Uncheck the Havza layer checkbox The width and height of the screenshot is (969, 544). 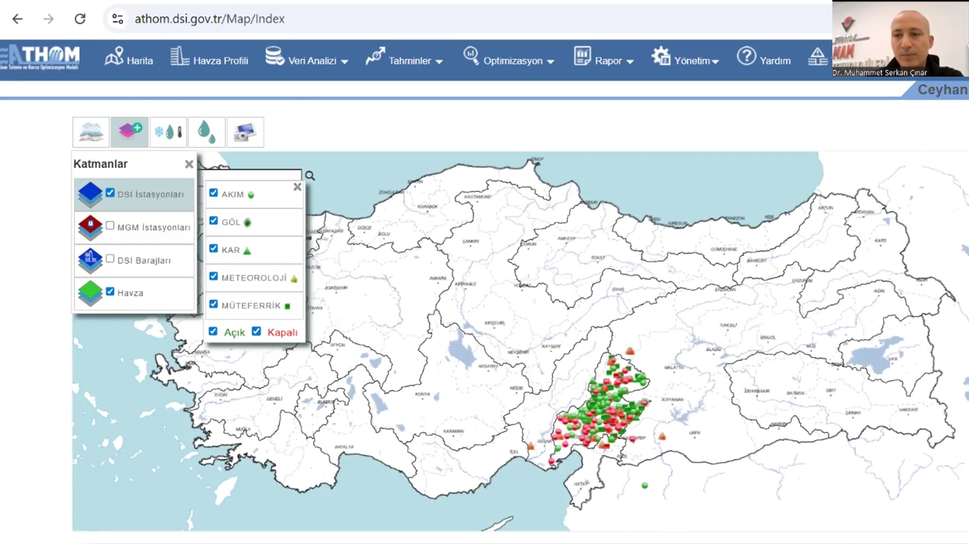pos(110,292)
